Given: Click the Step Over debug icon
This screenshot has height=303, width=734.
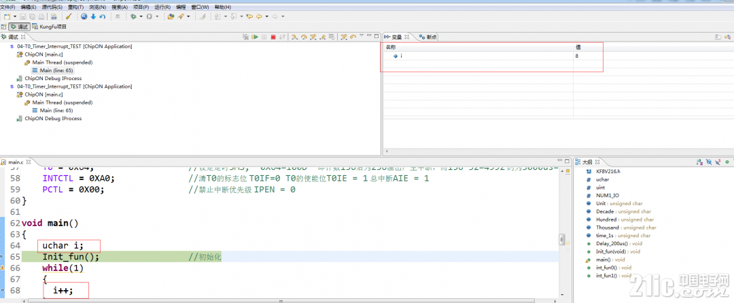Looking at the screenshot, I should [x=304, y=37].
